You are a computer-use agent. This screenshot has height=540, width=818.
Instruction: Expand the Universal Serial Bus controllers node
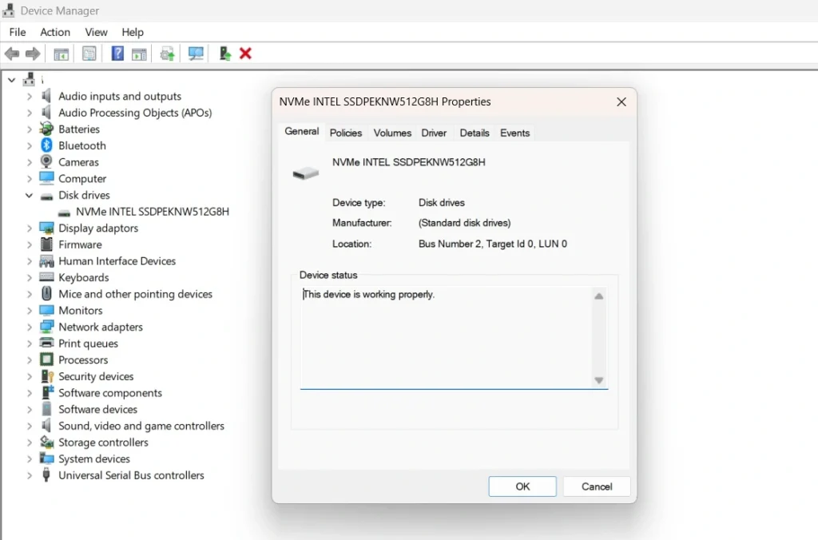click(x=30, y=475)
